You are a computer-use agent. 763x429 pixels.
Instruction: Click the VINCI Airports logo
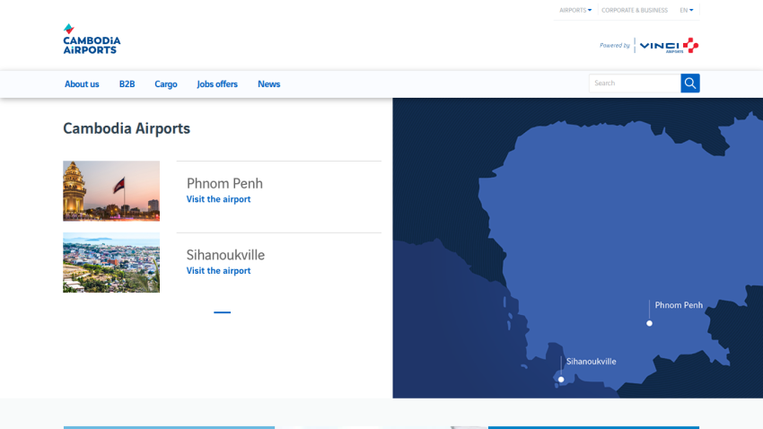pyautogui.click(x=669, y=45)
